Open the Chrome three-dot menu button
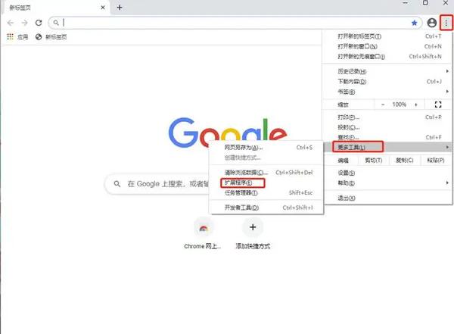The height and width of the screenshot is (334, 454). tap(446, 23)
